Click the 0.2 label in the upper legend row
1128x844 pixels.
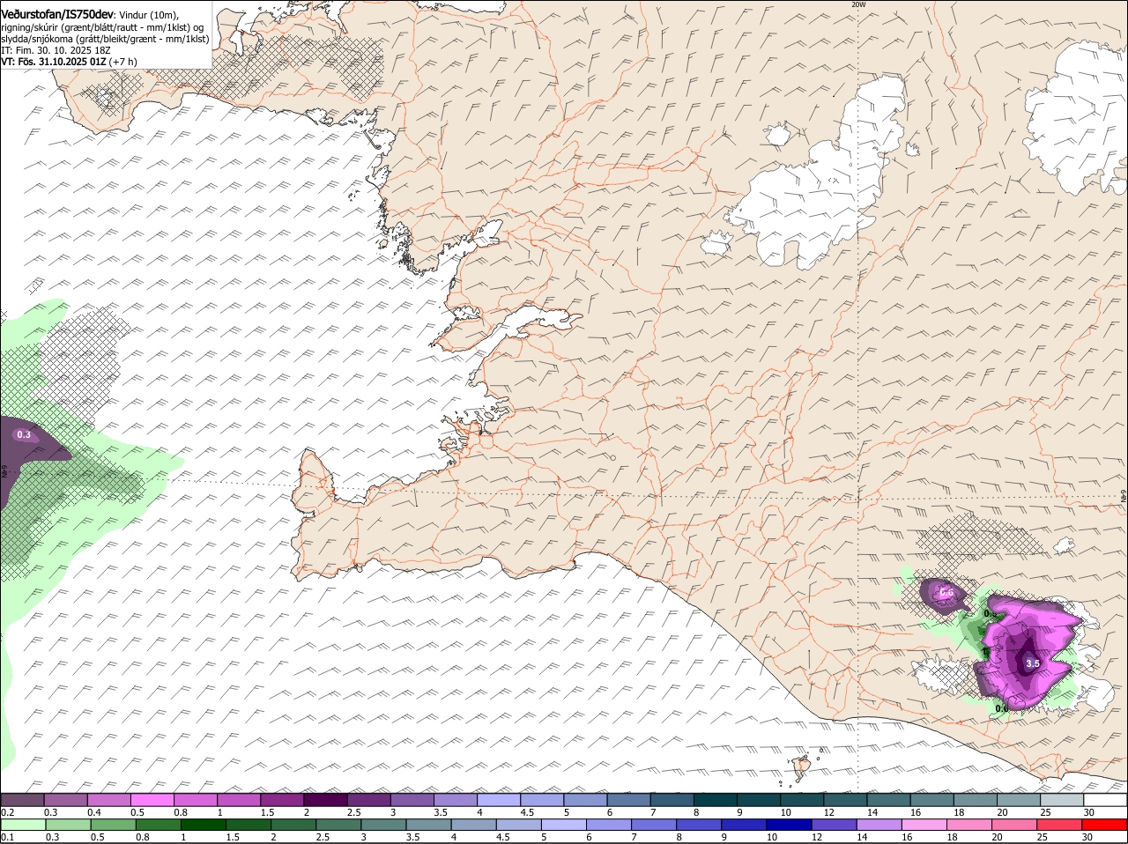pos(7,812)
